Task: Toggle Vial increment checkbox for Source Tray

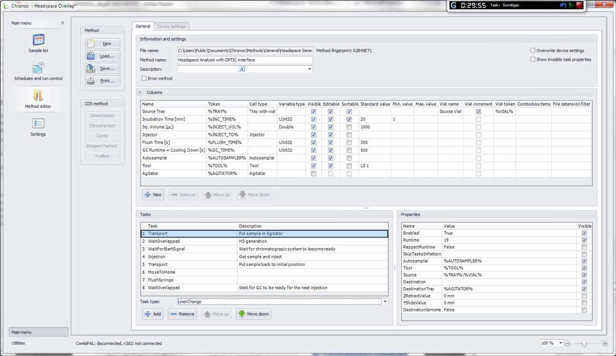Action: click(478, 112)
